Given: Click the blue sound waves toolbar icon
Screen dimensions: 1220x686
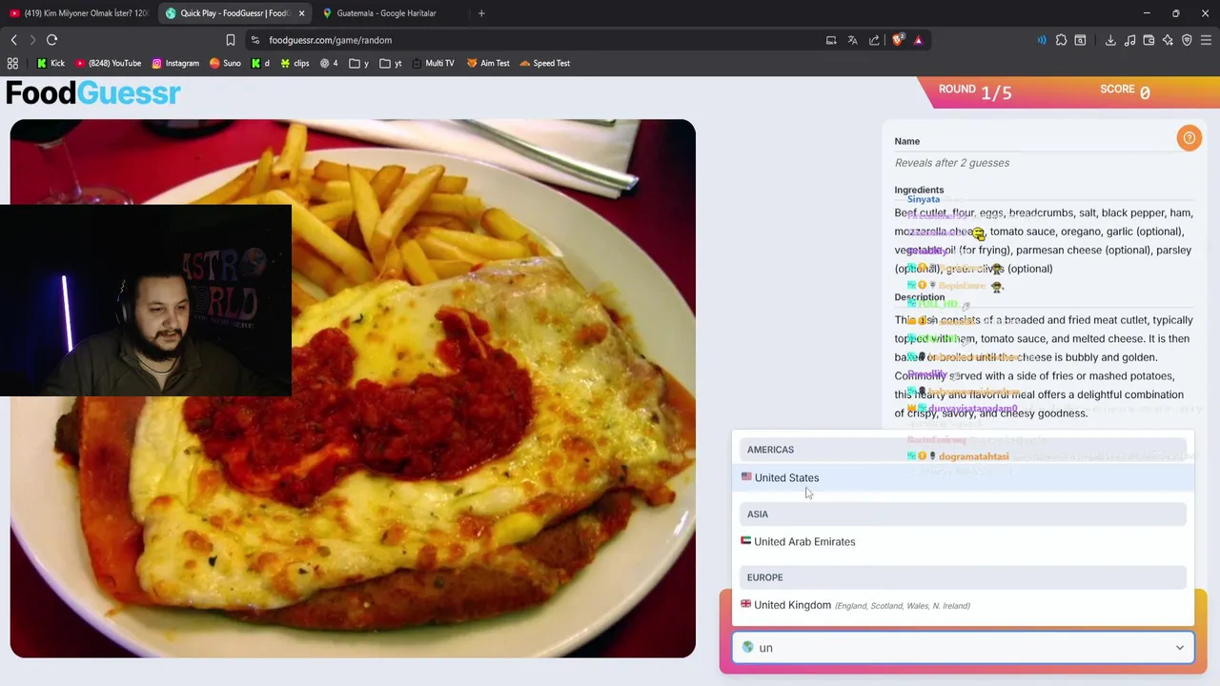Looking at the screenshot, I should pos(1042,40).
